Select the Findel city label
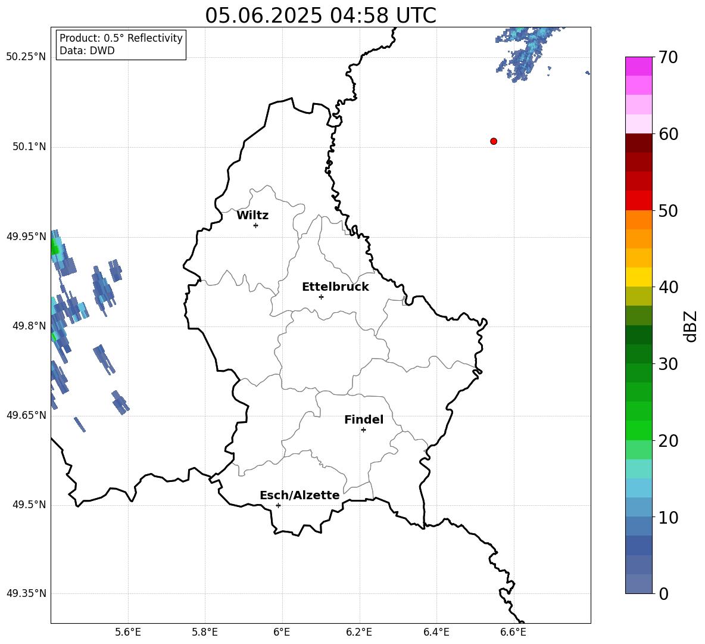The image size is (705, 644). coord(364,419)
